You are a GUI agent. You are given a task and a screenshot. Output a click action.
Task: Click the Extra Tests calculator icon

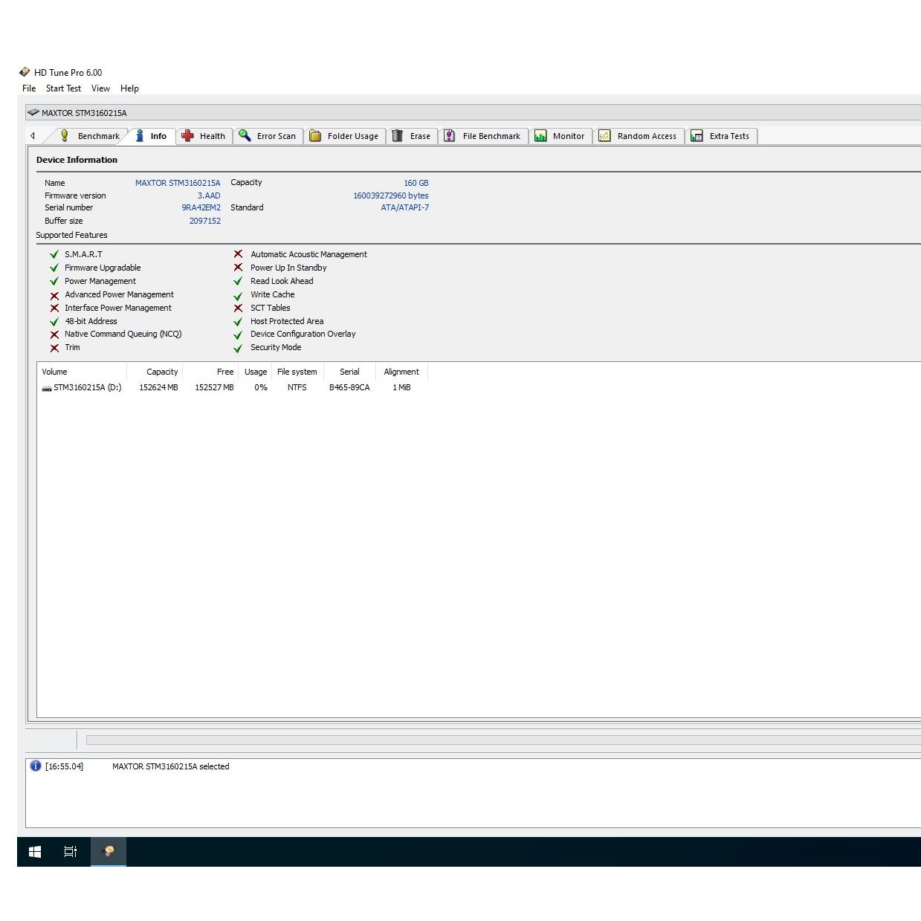[x=697, y=136]
